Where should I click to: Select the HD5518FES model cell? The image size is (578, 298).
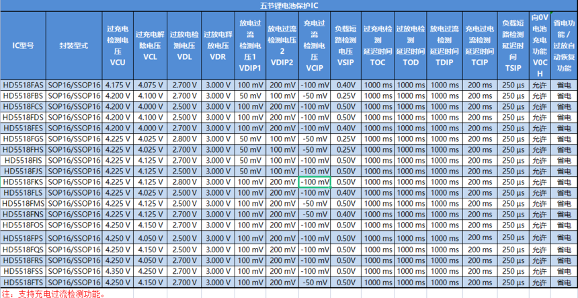(24, 128)
